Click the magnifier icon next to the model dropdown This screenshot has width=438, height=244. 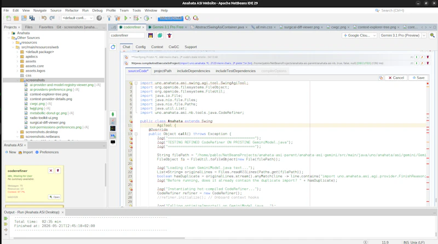click(433, 35)
